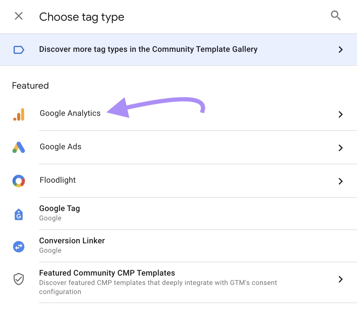This screenshot has width=357, height=311.
Task: Expand the Google Ads row chevron
Action: click(x=341, y=148)
